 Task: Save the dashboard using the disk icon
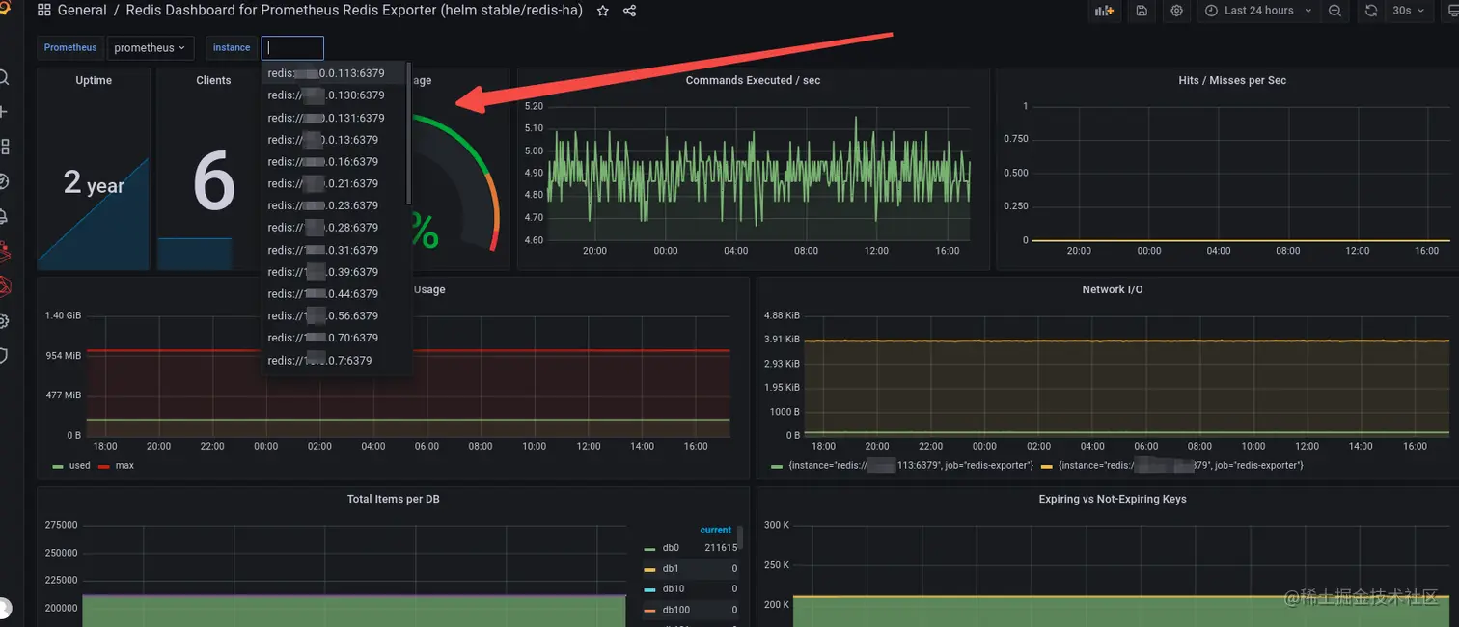click(1142, 11)
